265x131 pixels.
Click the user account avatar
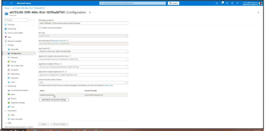(x=260, y=3)
